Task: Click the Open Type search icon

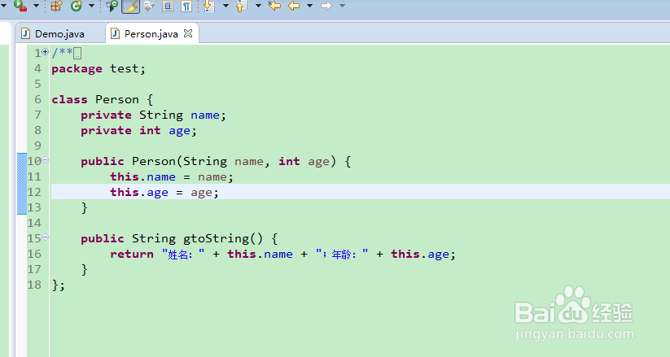Action: coord(112,6)
